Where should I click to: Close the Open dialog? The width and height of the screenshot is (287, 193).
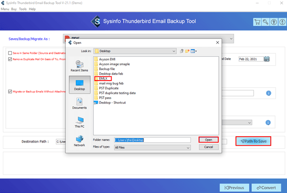pos(217,42)
